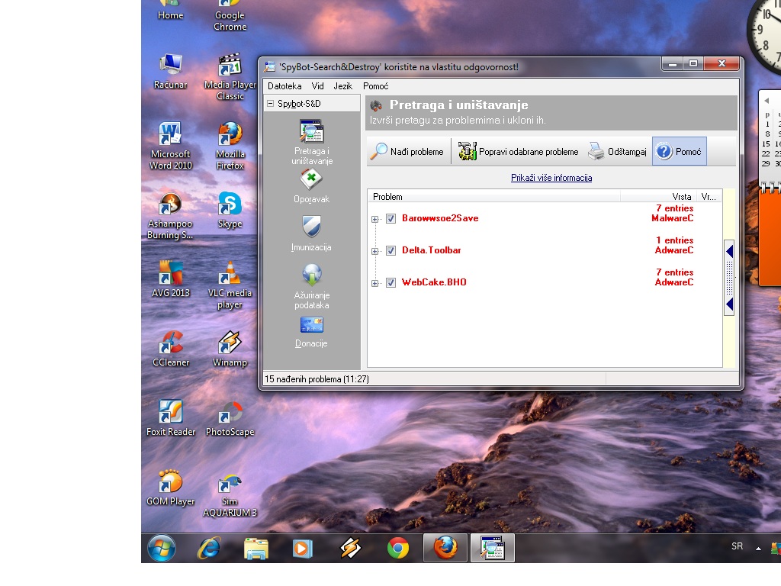Screen dimensions: 781x586
Task: Select VLC media player desktop icon
Action: (230, 285)
